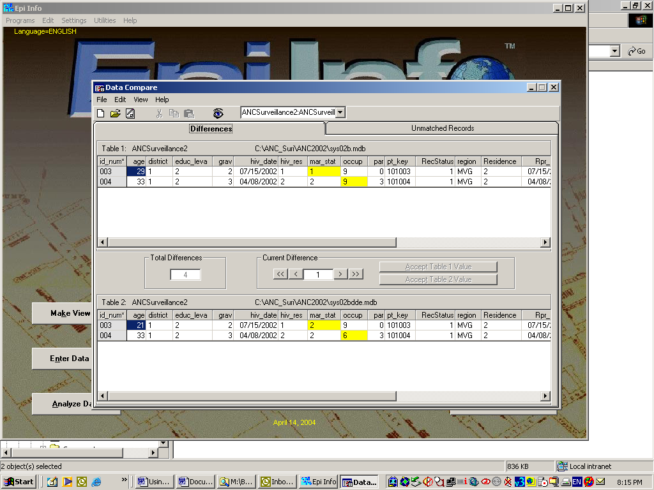Switch to the Differences tab
The height and width of the screenshot is (490, 654).
(211, 129)
